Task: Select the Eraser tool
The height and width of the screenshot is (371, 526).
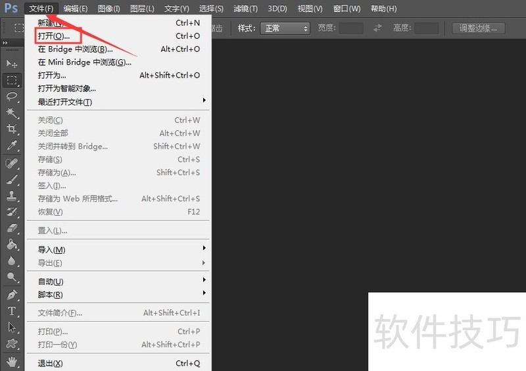Action: coord(12,228)
